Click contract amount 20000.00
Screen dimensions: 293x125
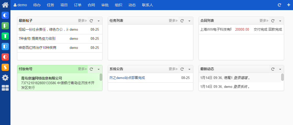[x=242, y=29]
